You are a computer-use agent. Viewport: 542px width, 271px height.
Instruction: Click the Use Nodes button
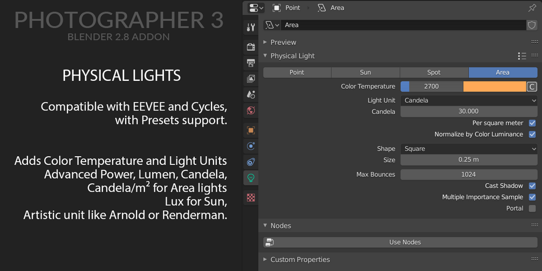coord(400,242)
